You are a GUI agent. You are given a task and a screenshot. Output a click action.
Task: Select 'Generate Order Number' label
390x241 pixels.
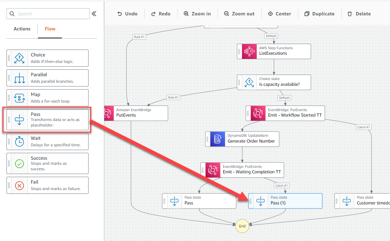click(251, 141)
